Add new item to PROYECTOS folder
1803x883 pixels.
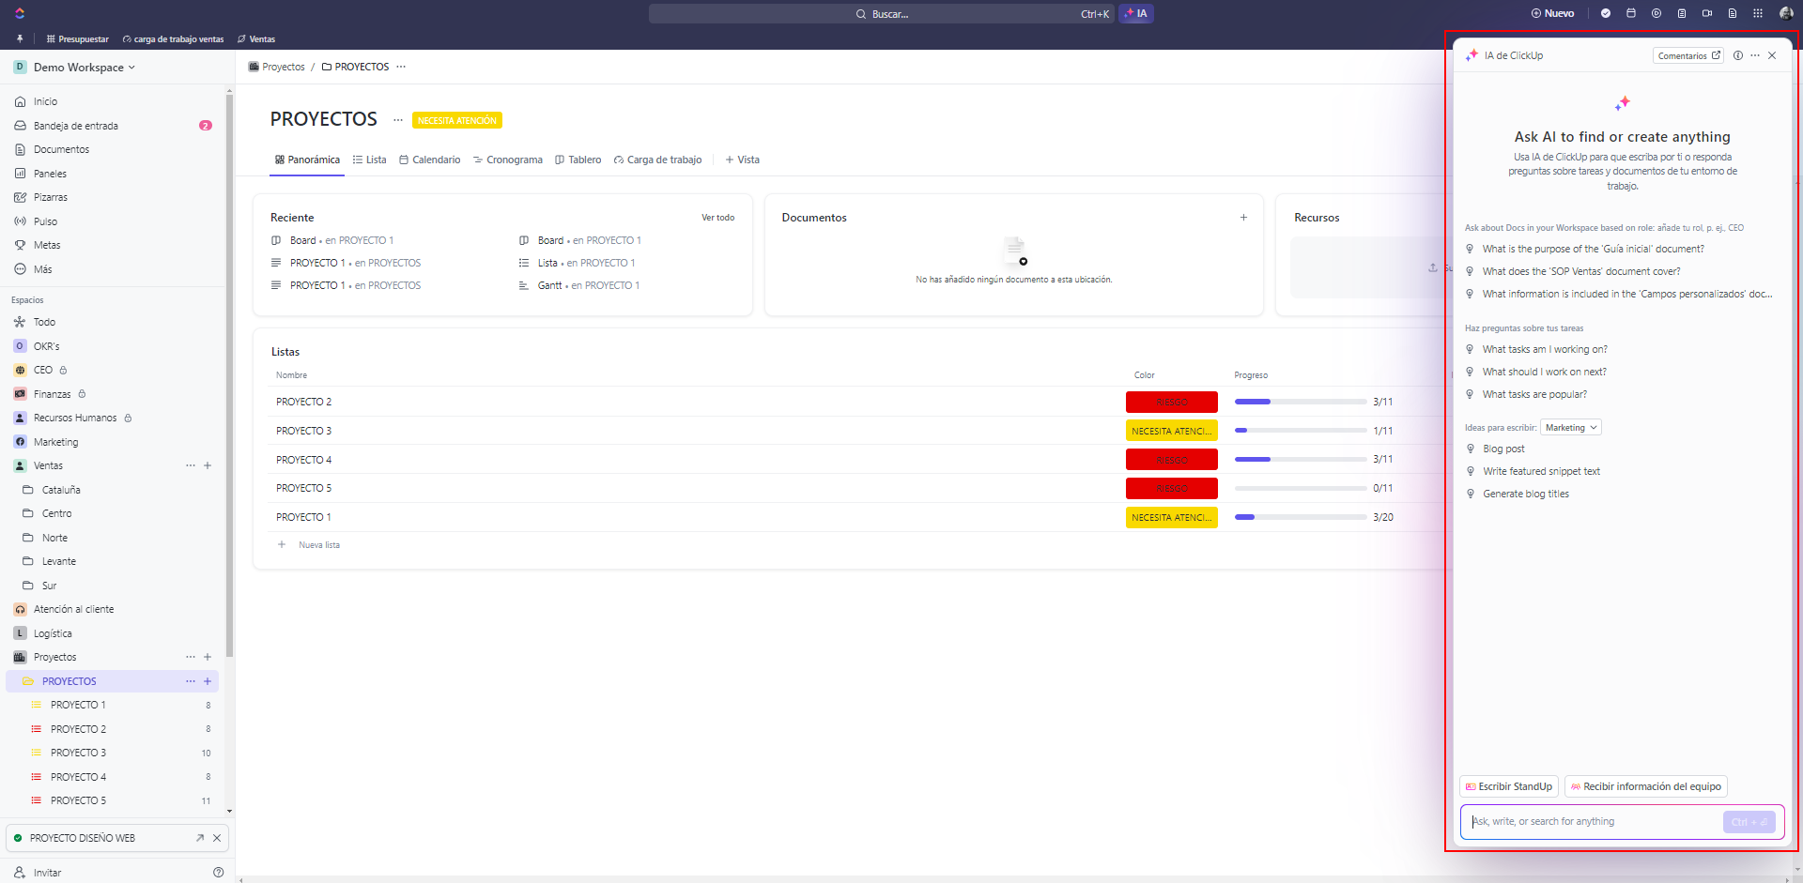[x=208, y=681]
